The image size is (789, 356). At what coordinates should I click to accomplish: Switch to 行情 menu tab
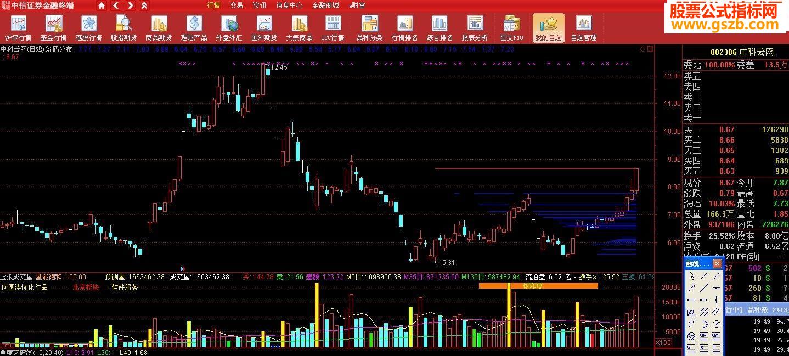[x=214, y=5]
